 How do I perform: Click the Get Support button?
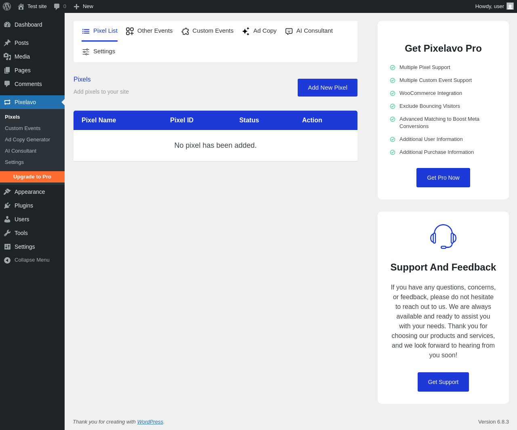(443, 382)
